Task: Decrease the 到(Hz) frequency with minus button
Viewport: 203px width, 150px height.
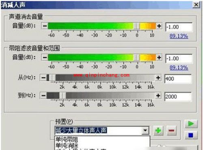Action: pyautogui.click(x=43, y=96)
